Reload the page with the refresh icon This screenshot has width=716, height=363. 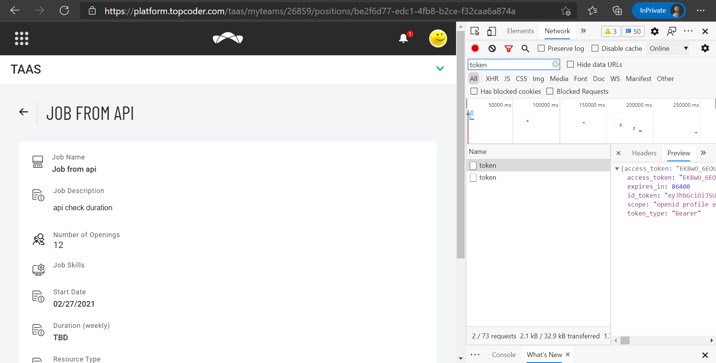pos(64,10)
